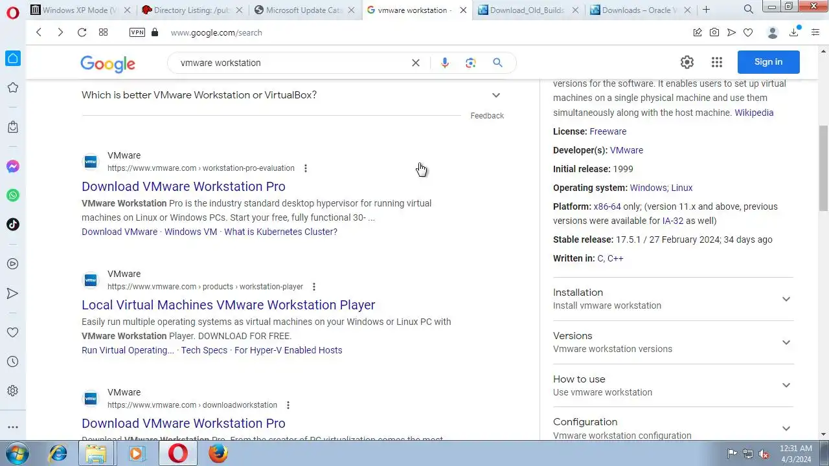Viewport: 829px width, 466px height.
Task: Search by image with Google Lens
Action: tap(471, 63)
